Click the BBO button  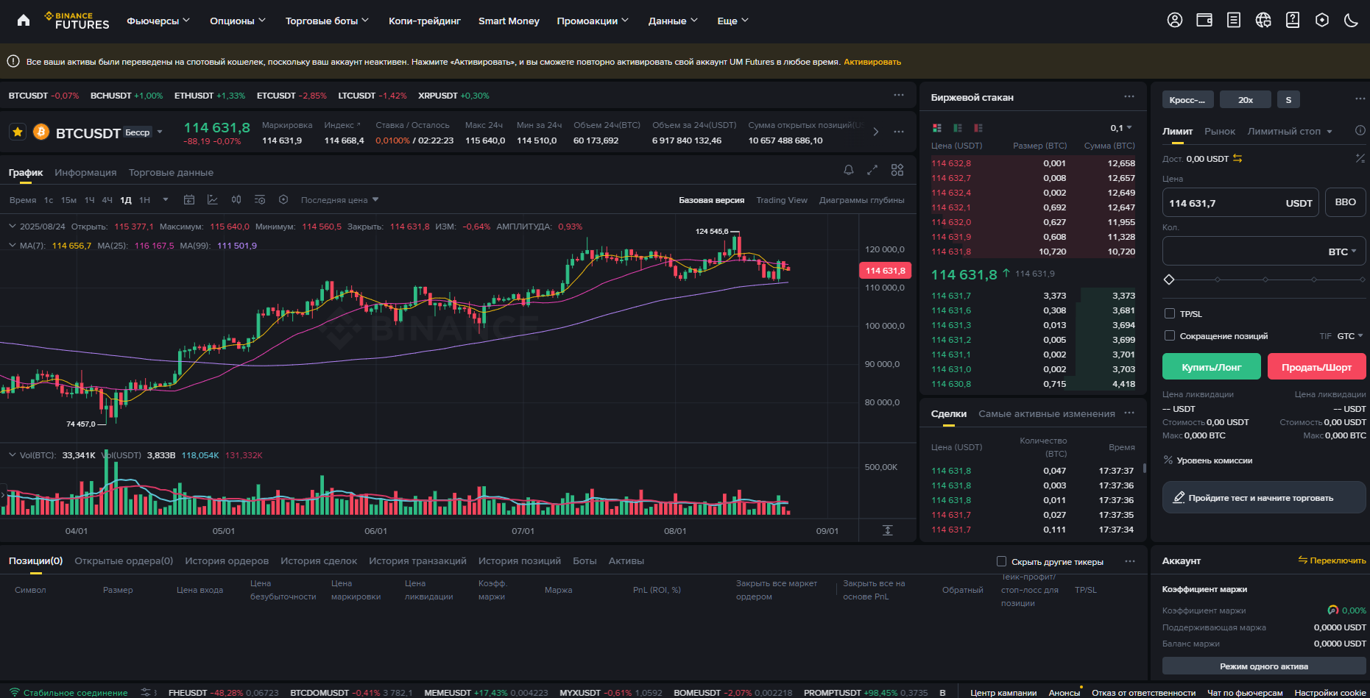[x=1345, y=202]
